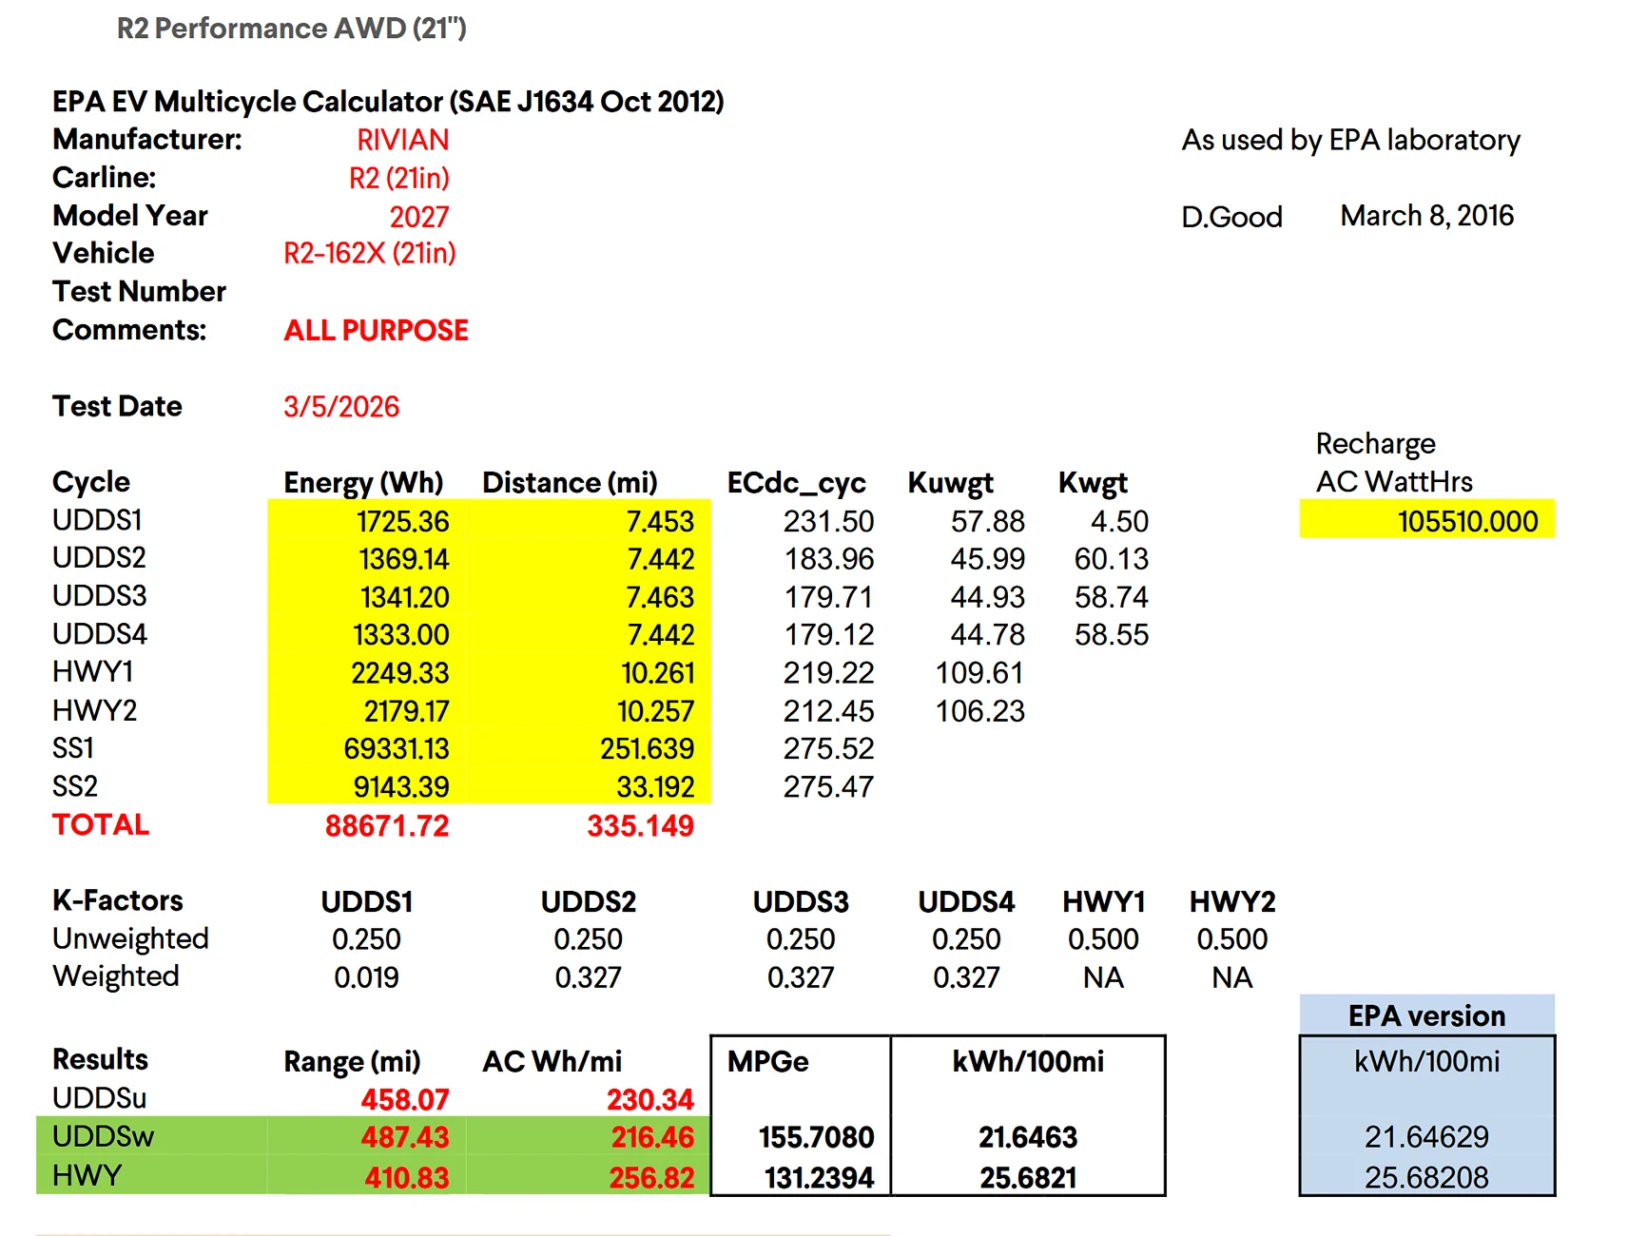Select the UDDS1 energy value 1725.36
The width and height of the screenshot is (1647, 1236).
click(x=402, y=521)
